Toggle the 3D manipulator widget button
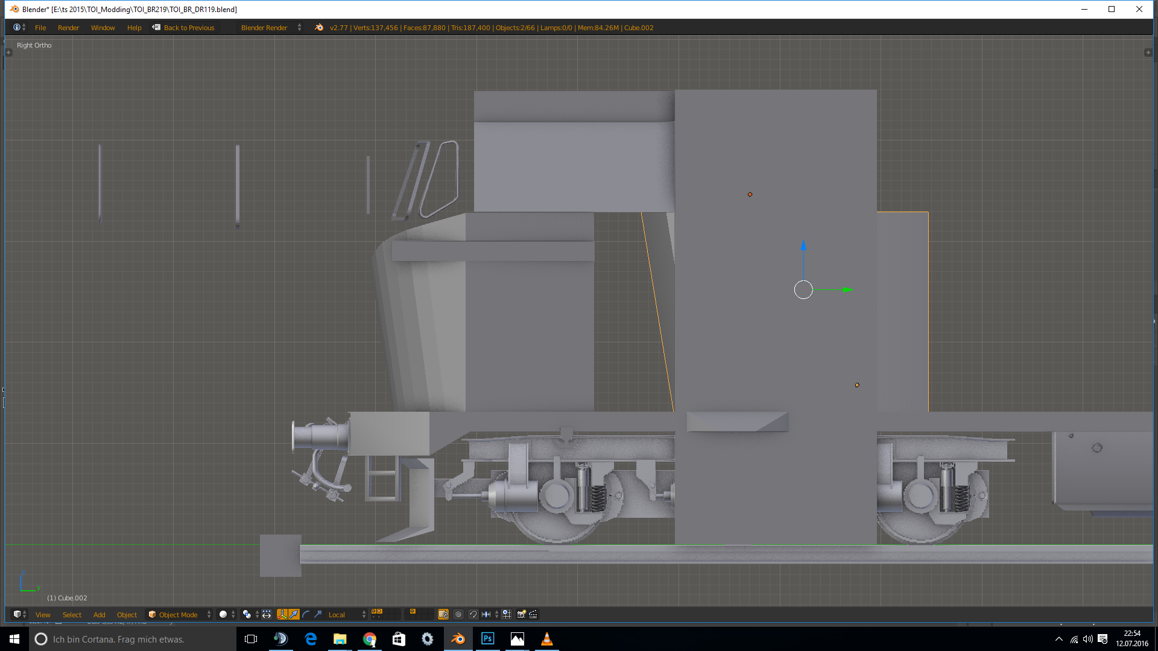 (x=282, y=614)
